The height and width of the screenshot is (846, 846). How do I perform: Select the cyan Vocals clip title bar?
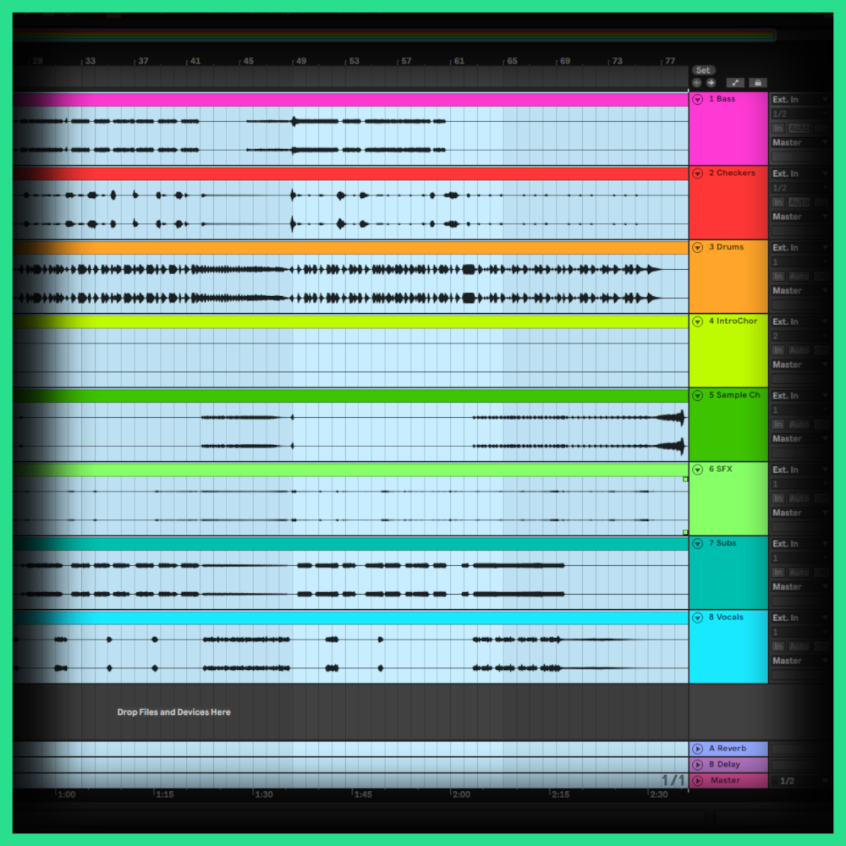[x=351, y=618]
